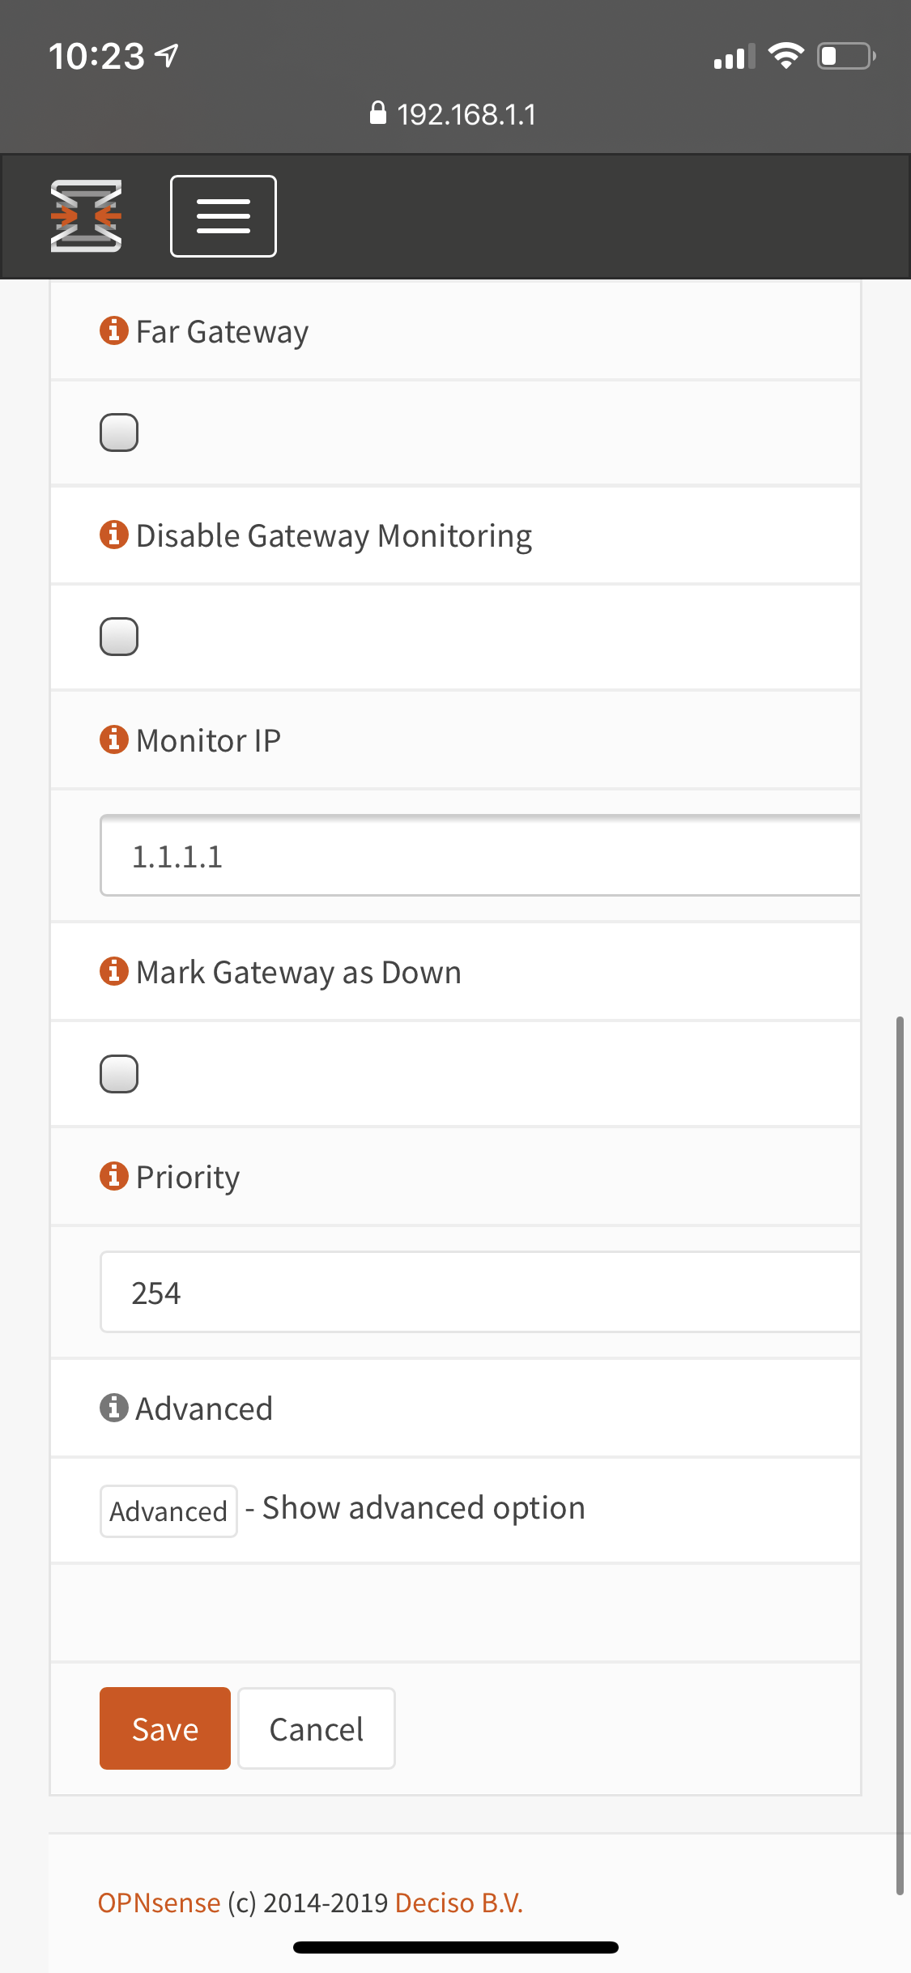Toggle Disable Gateway Monitoring on
The image size is (911, 1973).
(x=118, y=637)
